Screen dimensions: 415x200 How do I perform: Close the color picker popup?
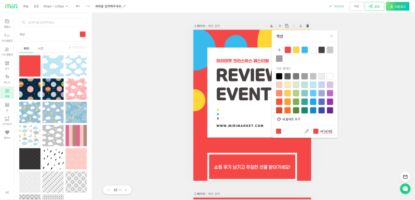[x=331, y=36]
